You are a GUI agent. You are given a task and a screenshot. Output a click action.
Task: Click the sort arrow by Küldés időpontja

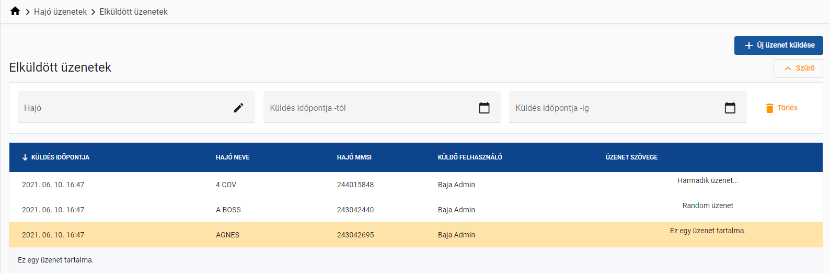point(25,157)
